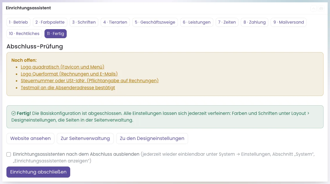Screen dimensions: 330x184
Task: Select step 10 · Rechtliches
Action: pyautogui.click(x=24, y=34)
